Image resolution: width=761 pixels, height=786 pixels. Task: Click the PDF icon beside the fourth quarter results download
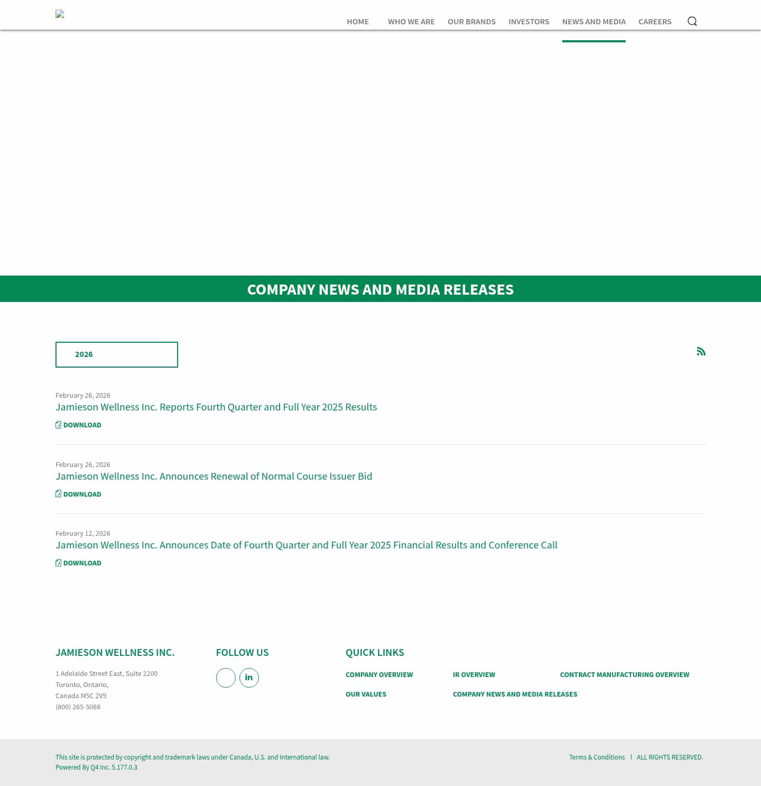[59, 424]
